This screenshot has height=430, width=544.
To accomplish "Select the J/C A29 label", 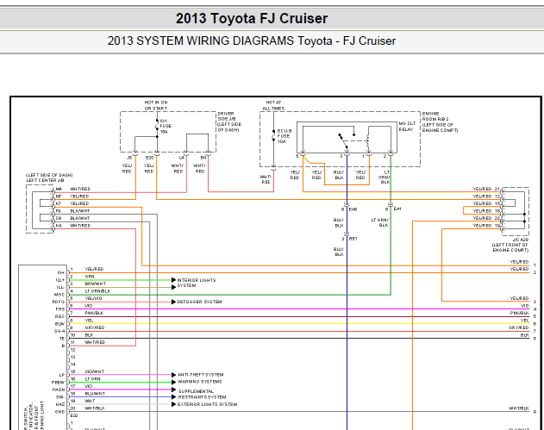I will (510, 245).
